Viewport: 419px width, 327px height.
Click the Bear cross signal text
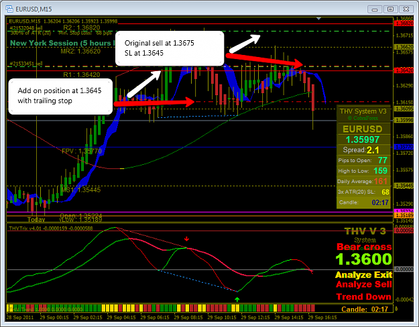point(364,247)
